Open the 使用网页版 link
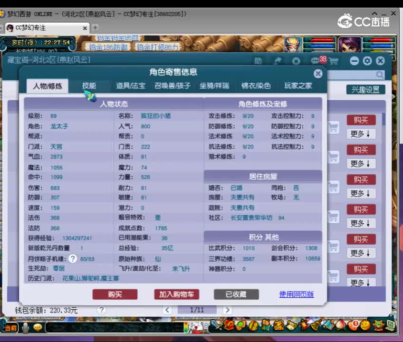403x342 pixels. pyautogui.click(x=297, y=294)
